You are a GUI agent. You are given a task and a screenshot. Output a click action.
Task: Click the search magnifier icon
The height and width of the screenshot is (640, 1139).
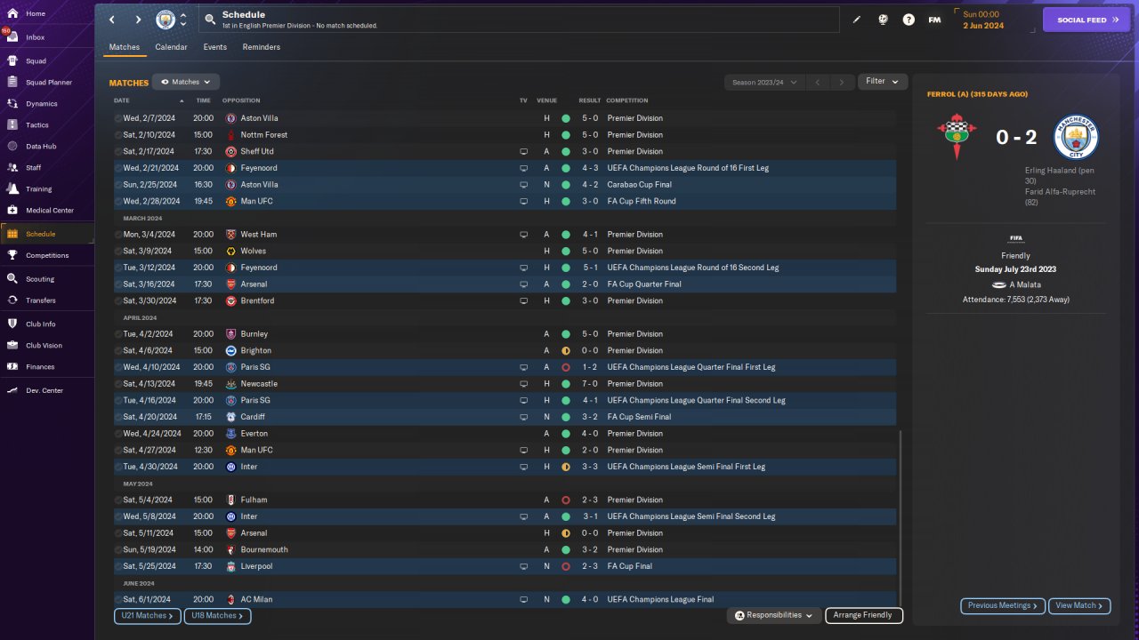pos(210,20)
